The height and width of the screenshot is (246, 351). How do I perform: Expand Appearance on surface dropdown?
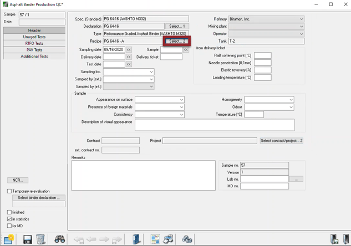(160, 100)
